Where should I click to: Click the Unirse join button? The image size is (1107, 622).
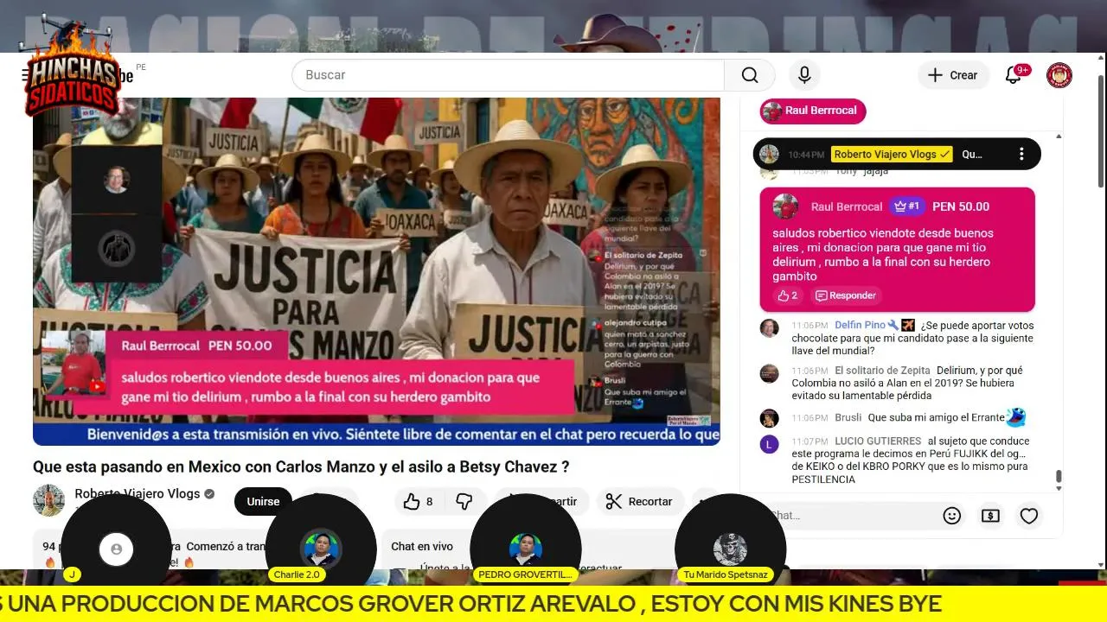pyautogui.click(x=263, y=501)
